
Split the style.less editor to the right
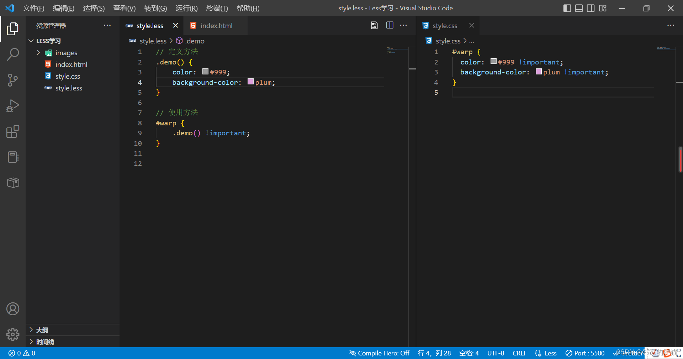(390, 25)
